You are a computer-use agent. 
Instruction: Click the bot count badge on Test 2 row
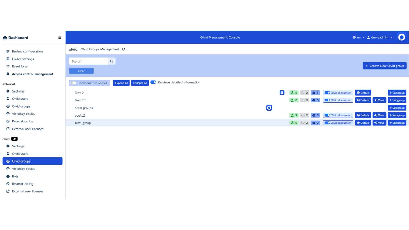[x=315, y=93]
